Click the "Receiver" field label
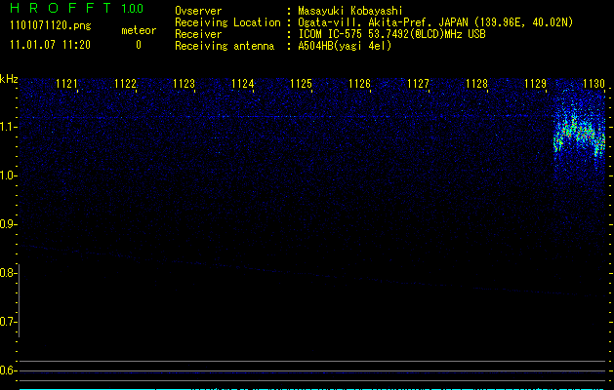Screen dimensions: 614x390 pos(198,34)
